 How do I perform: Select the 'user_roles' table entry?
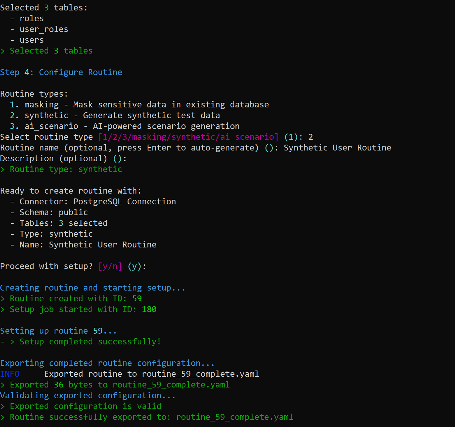click(43, 29)
